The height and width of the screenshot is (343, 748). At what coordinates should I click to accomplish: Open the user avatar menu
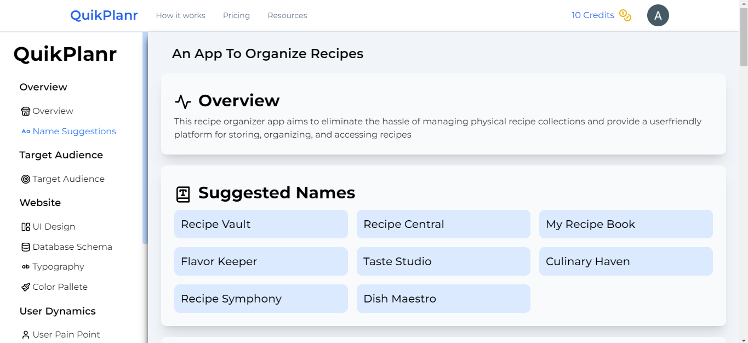(x=658, y=15)
